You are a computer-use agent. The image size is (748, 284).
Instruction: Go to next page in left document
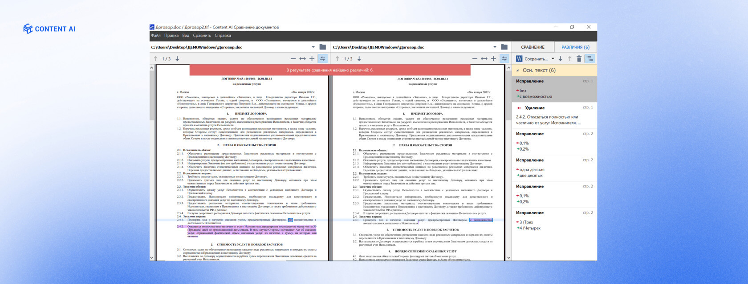(177, 59)
